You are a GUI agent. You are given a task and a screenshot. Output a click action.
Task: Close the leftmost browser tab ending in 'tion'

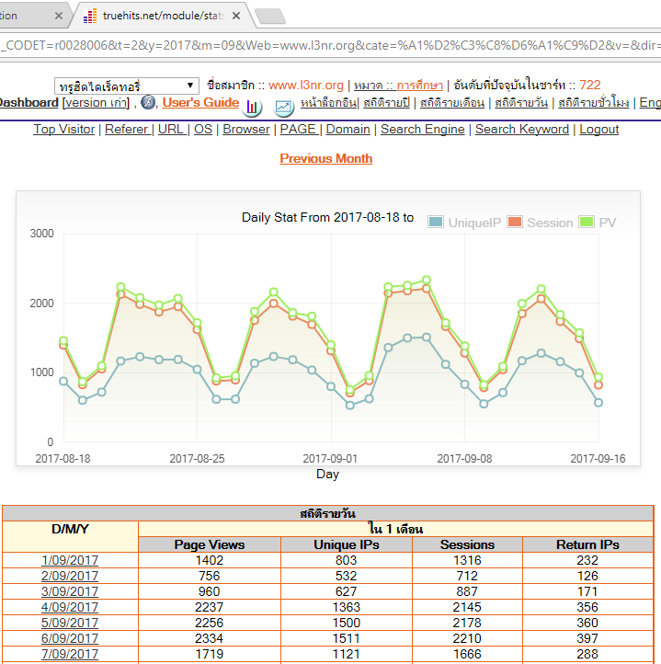[59, 16]
